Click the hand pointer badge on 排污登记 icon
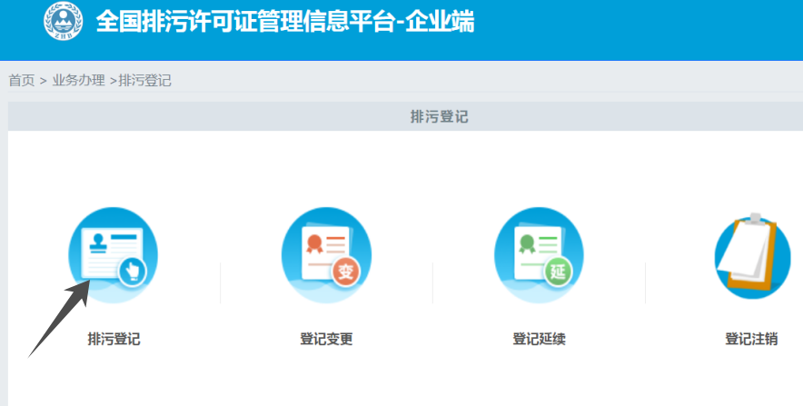This screenshot has width=803, height=406. (x=132, y=271)
